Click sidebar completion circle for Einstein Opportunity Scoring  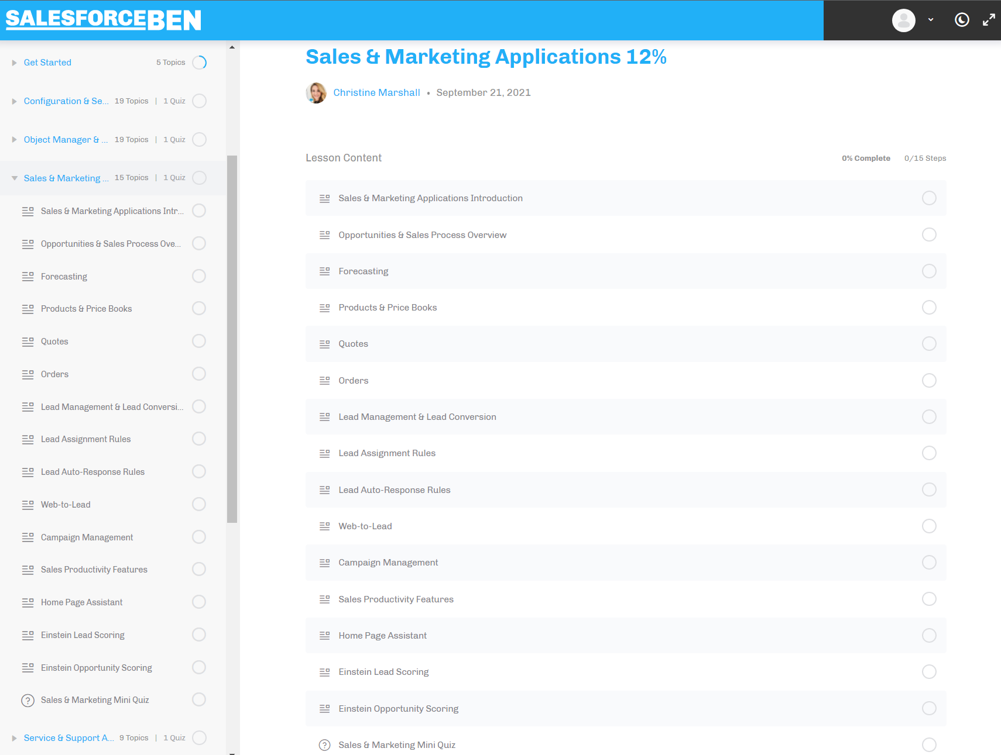199,667
